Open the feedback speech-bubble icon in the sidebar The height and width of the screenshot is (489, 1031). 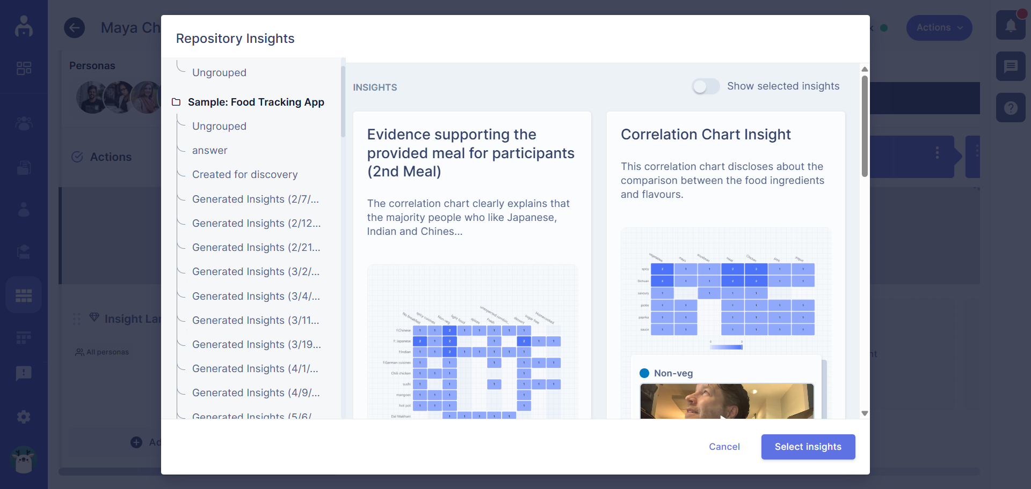tap(24, 373)
